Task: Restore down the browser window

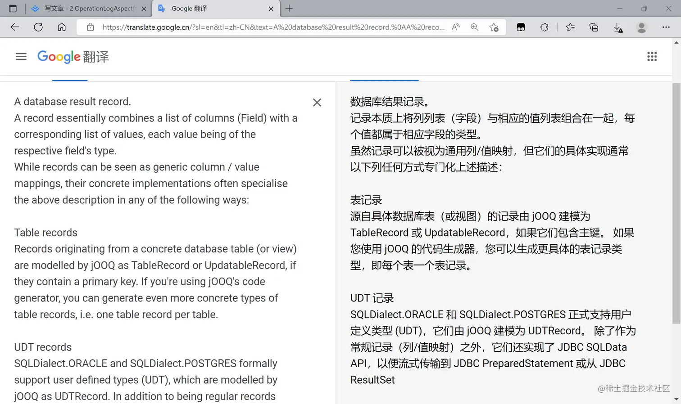Action: tap(644, 9)
